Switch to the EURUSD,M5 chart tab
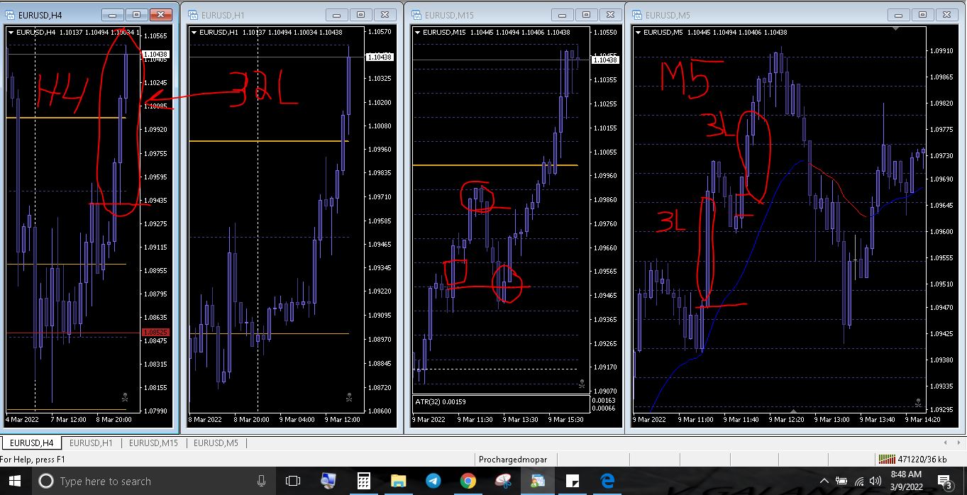967x495 pixels. pos(216,443)
